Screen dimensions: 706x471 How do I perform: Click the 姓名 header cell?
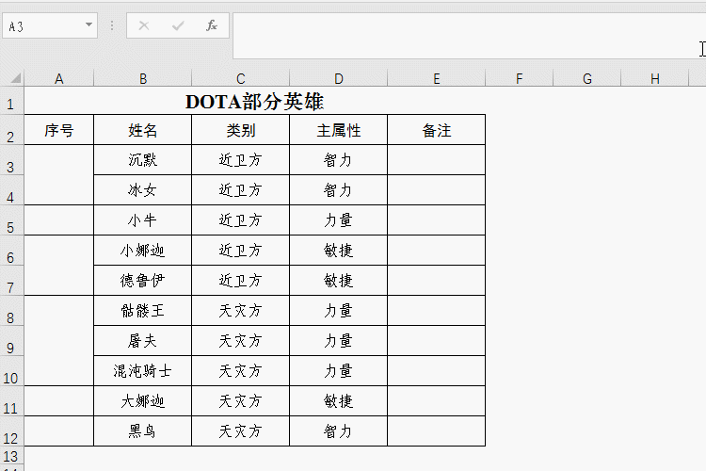click(x=143, y=130)
